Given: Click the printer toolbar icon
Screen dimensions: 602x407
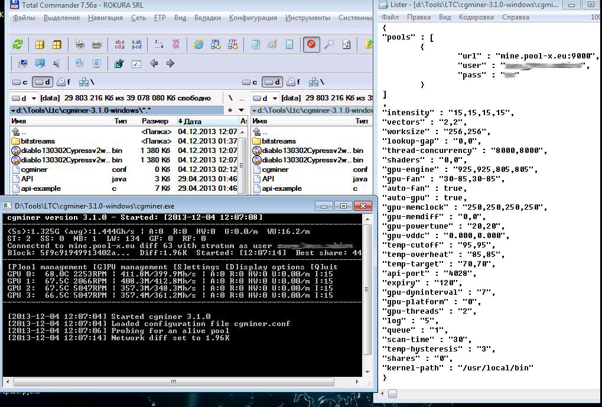Looking at the screenshot, I should point(97,44).
